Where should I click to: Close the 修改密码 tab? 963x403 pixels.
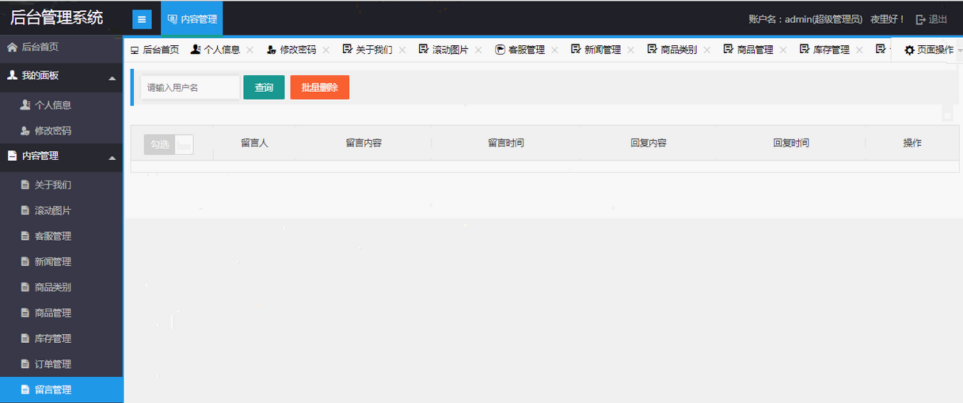(x=326, y=50)
